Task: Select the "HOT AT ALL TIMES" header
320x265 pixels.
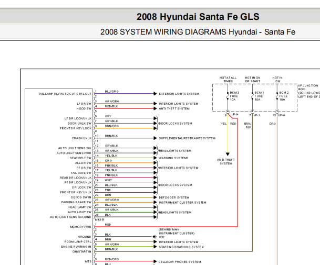Action: [228, 80]
